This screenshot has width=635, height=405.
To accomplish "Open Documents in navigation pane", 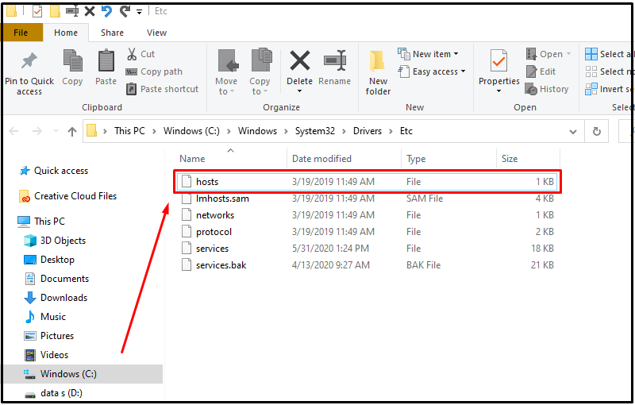I will pyautogui.click(x=56, y=279).
